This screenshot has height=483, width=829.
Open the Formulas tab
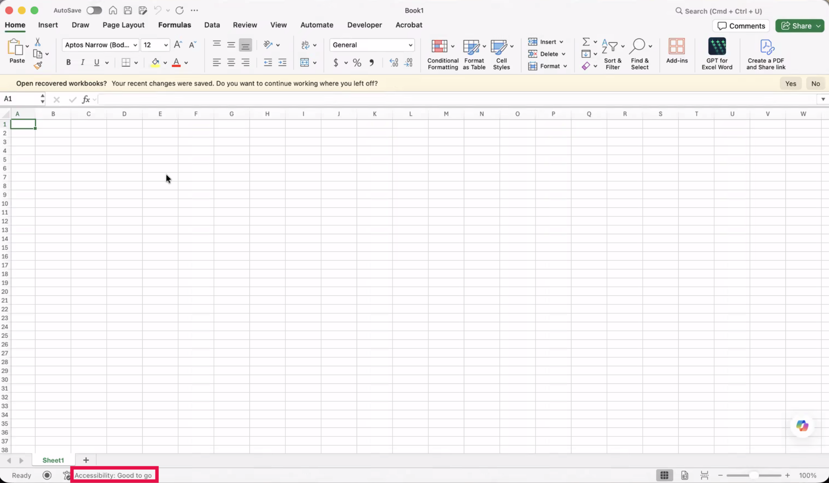(175, 25)
